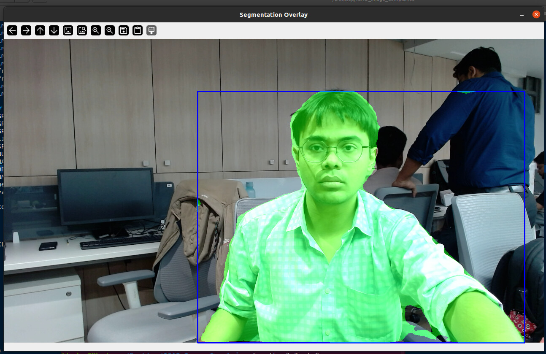Viewport: 546px width, 354px height.
Task: Open the properties window paintbrush icon
Action: 151,30
